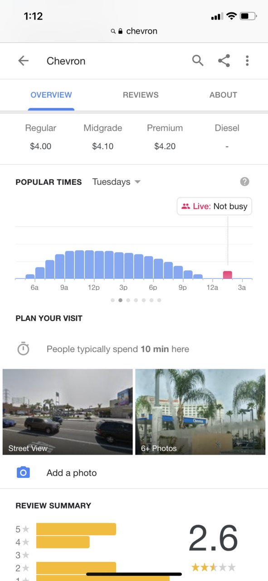View the 6+ Photos thumbnail
This screenshot has height=581, width=268.
(200, 412)
